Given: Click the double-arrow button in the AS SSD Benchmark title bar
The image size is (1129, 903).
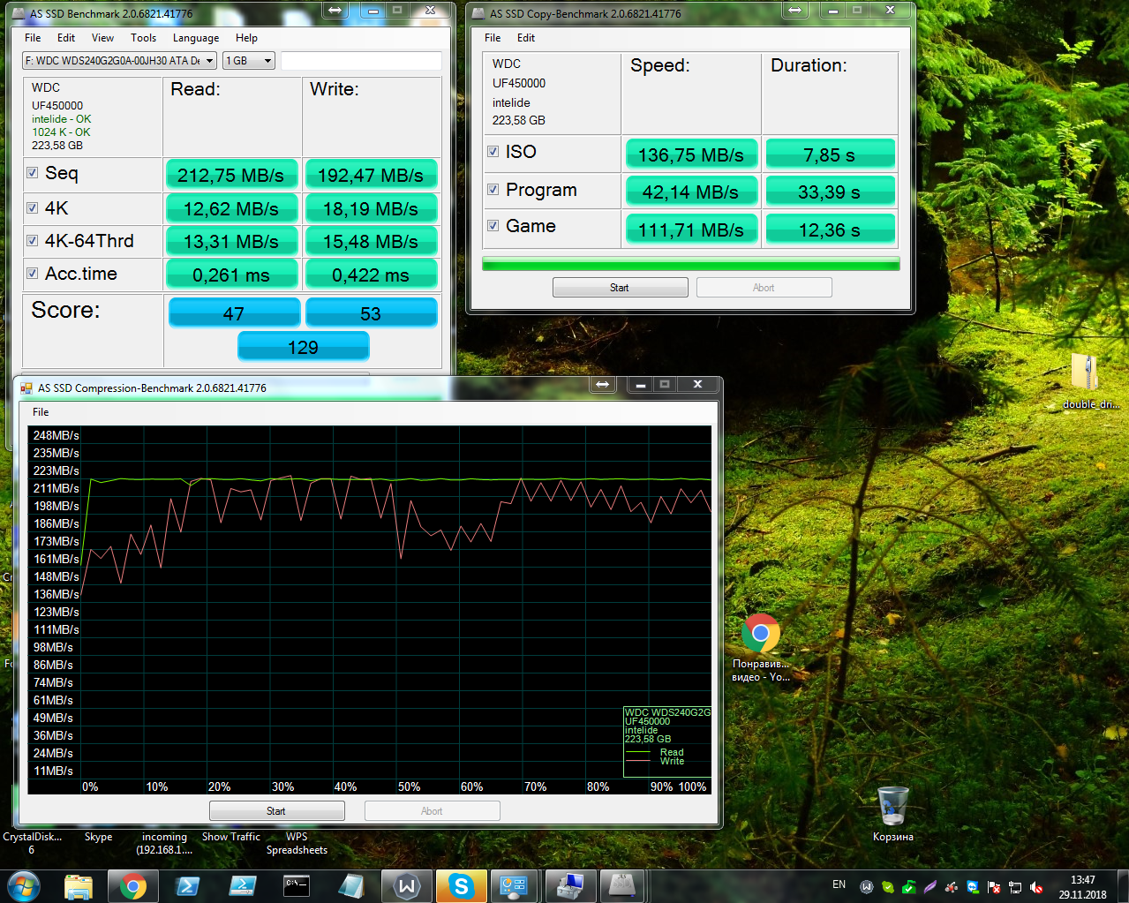Looking at the screenshot, I should pos(335,11).
